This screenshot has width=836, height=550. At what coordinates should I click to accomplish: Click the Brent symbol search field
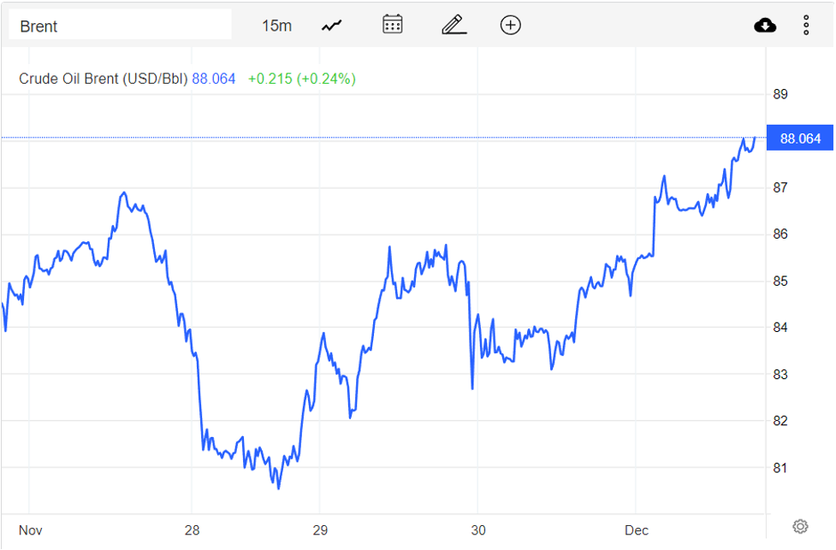[x=120, y=26]
